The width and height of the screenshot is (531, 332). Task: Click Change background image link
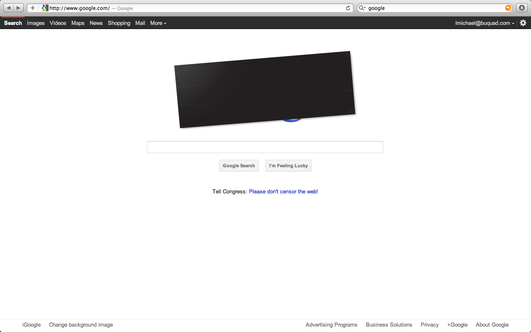click(x=81, y=325)
